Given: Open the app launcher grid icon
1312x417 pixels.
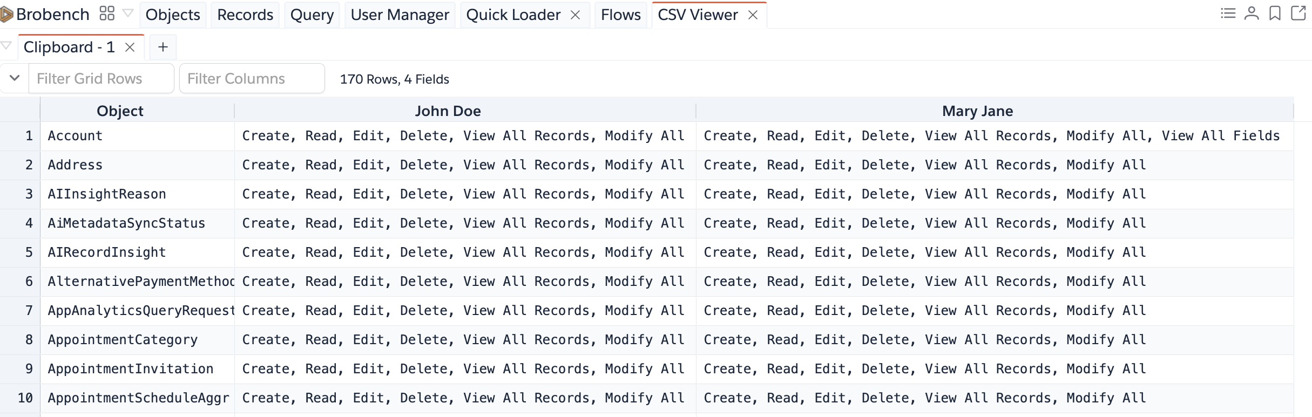Looking at the screenshot, I should click(x=107, y=13).
